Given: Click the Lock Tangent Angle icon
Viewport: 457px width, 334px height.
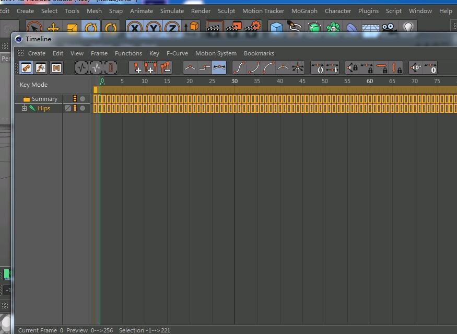Looking at the screenshot, I should click(x=352, y=67).
